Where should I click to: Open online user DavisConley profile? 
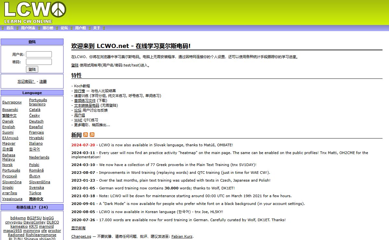coord(35,222)
